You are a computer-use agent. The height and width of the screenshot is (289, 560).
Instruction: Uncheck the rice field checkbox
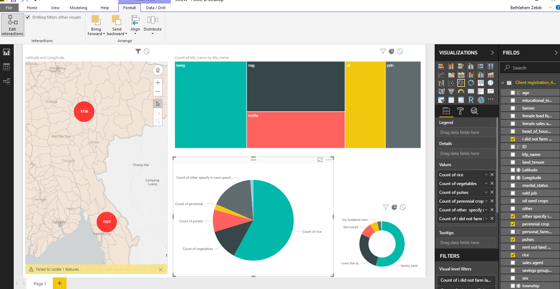point(513,255)
